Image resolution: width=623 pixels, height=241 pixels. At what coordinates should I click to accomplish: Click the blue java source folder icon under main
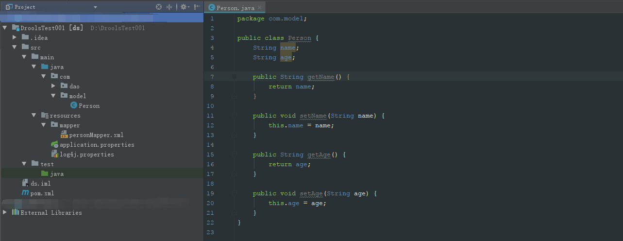44,67
